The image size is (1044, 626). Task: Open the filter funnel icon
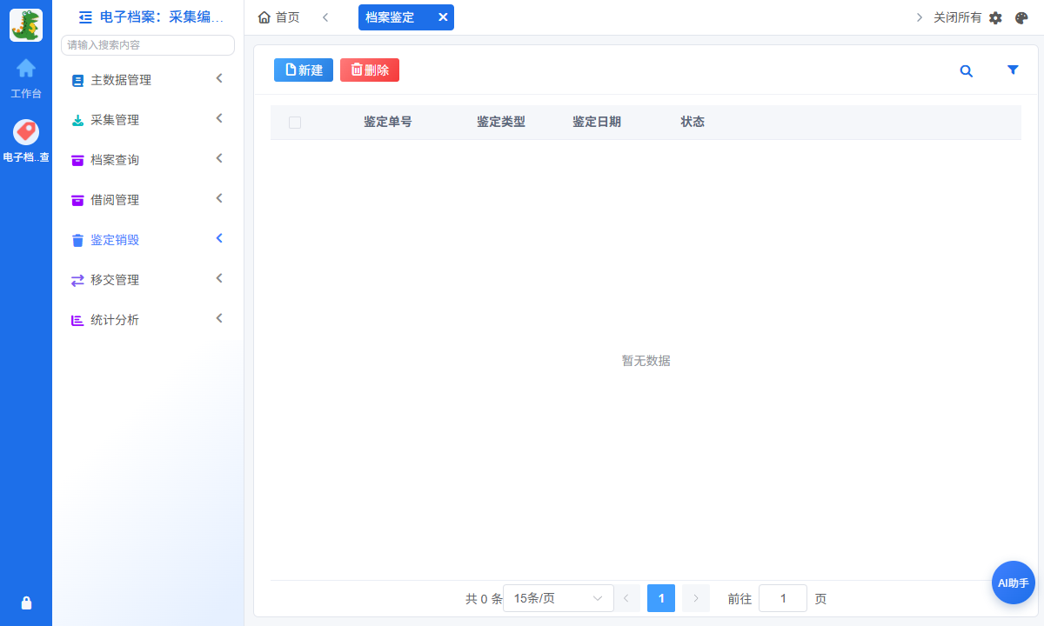[x=1013, y=70]
